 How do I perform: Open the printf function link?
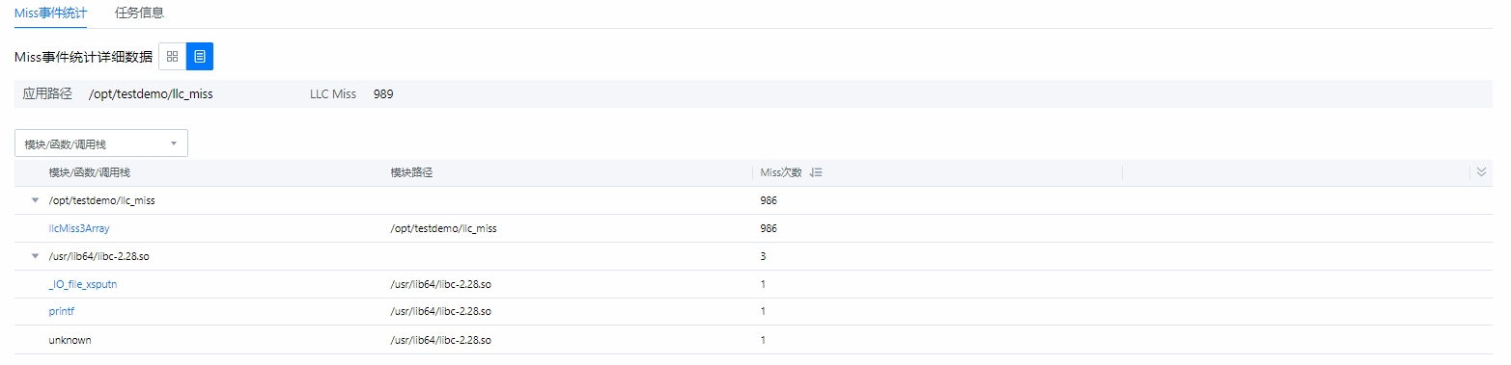pos(62,312)
